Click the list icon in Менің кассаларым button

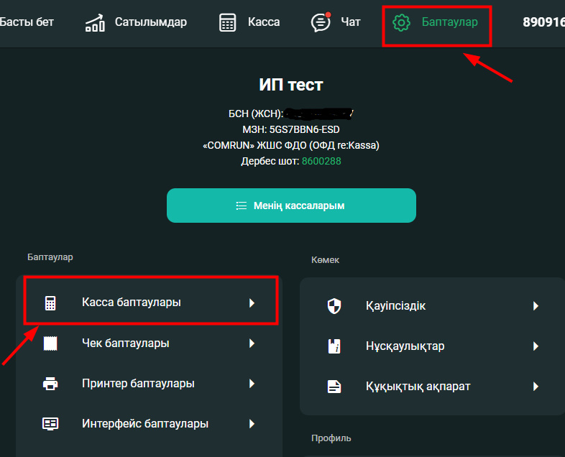(241, 206)
